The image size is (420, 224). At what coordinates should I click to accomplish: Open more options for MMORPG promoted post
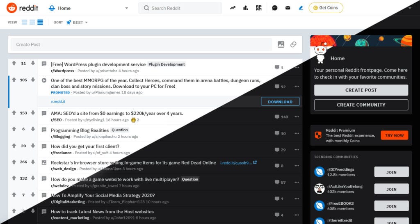coord(297,87)
